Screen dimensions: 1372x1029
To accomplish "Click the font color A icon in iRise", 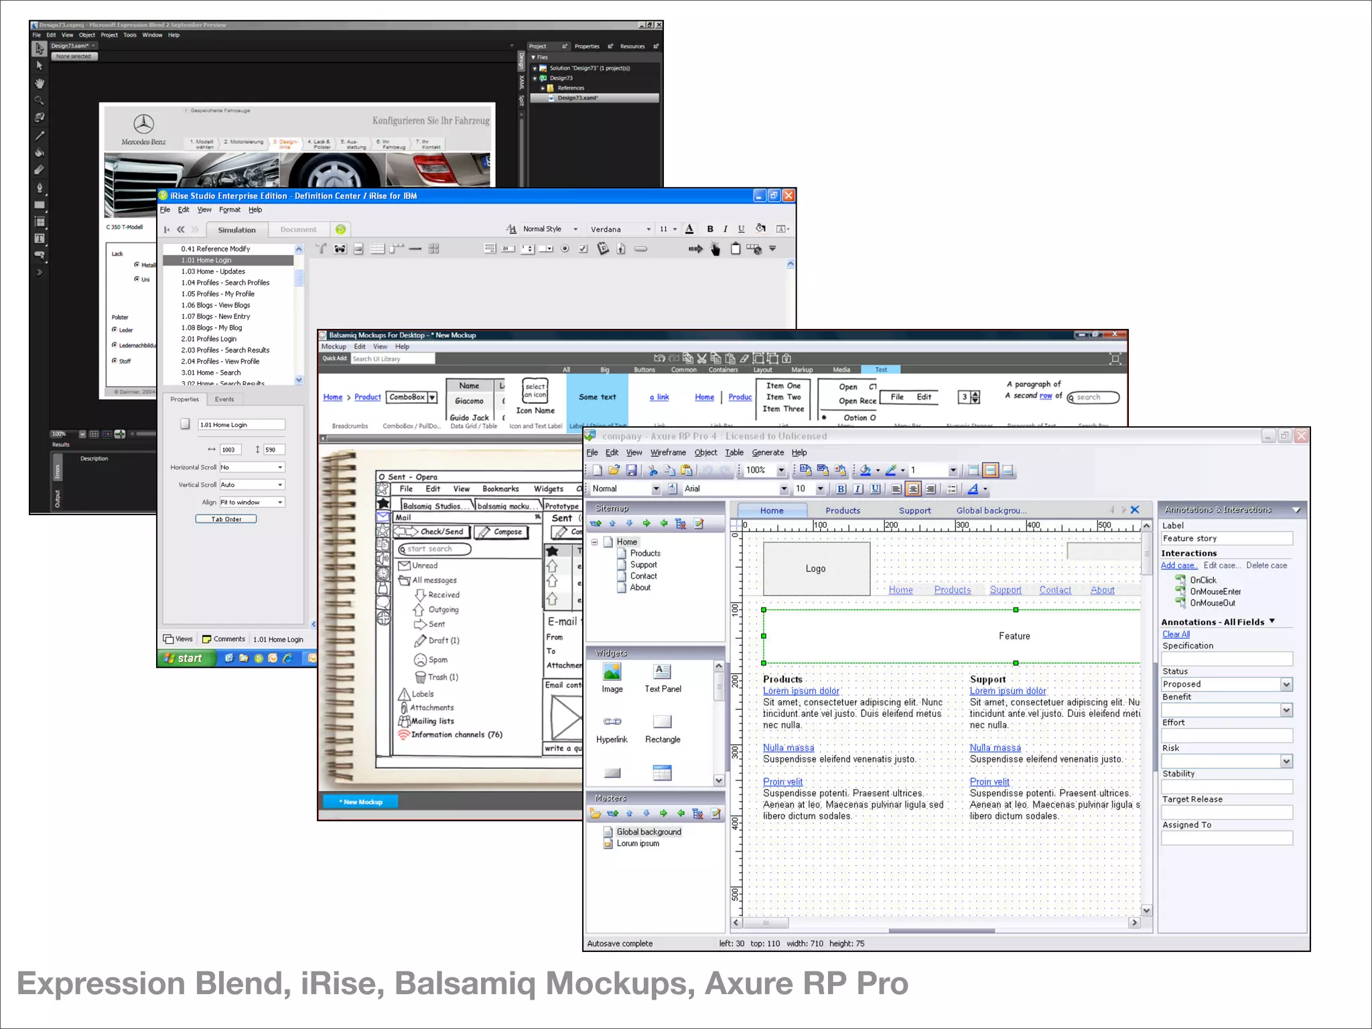I will (689, 229).
